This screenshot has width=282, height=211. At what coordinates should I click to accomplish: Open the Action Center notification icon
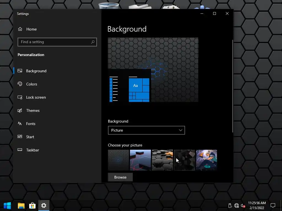273,206
